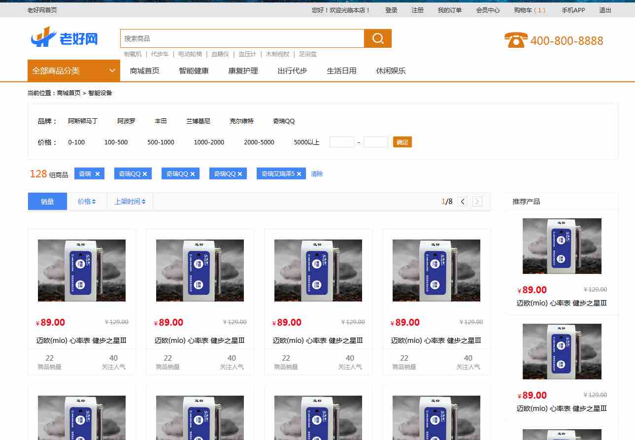635x440 pixels.
Task: Filter by brand 兰博基尼
Action: tap(198, 121)
